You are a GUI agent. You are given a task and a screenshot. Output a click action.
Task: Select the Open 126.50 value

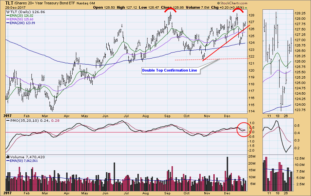click(x=104, y=8)
